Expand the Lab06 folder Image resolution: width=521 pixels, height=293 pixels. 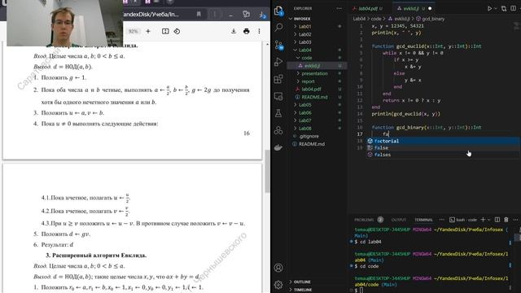(x=304, y=112)
